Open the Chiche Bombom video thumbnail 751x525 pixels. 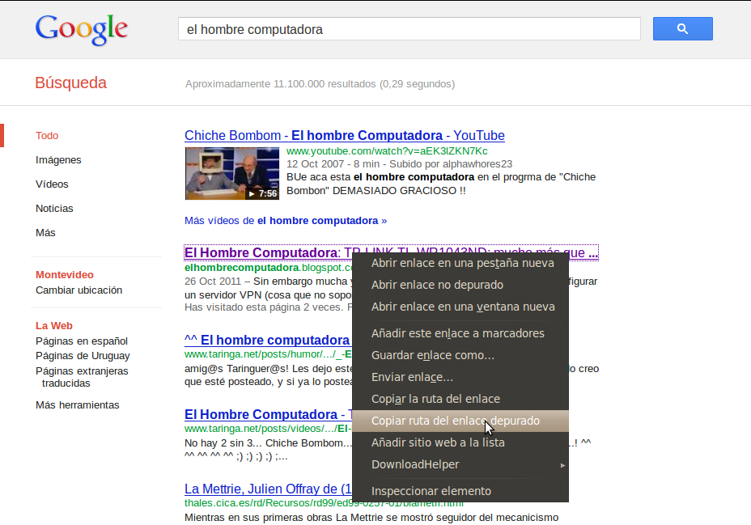[231, 173]
